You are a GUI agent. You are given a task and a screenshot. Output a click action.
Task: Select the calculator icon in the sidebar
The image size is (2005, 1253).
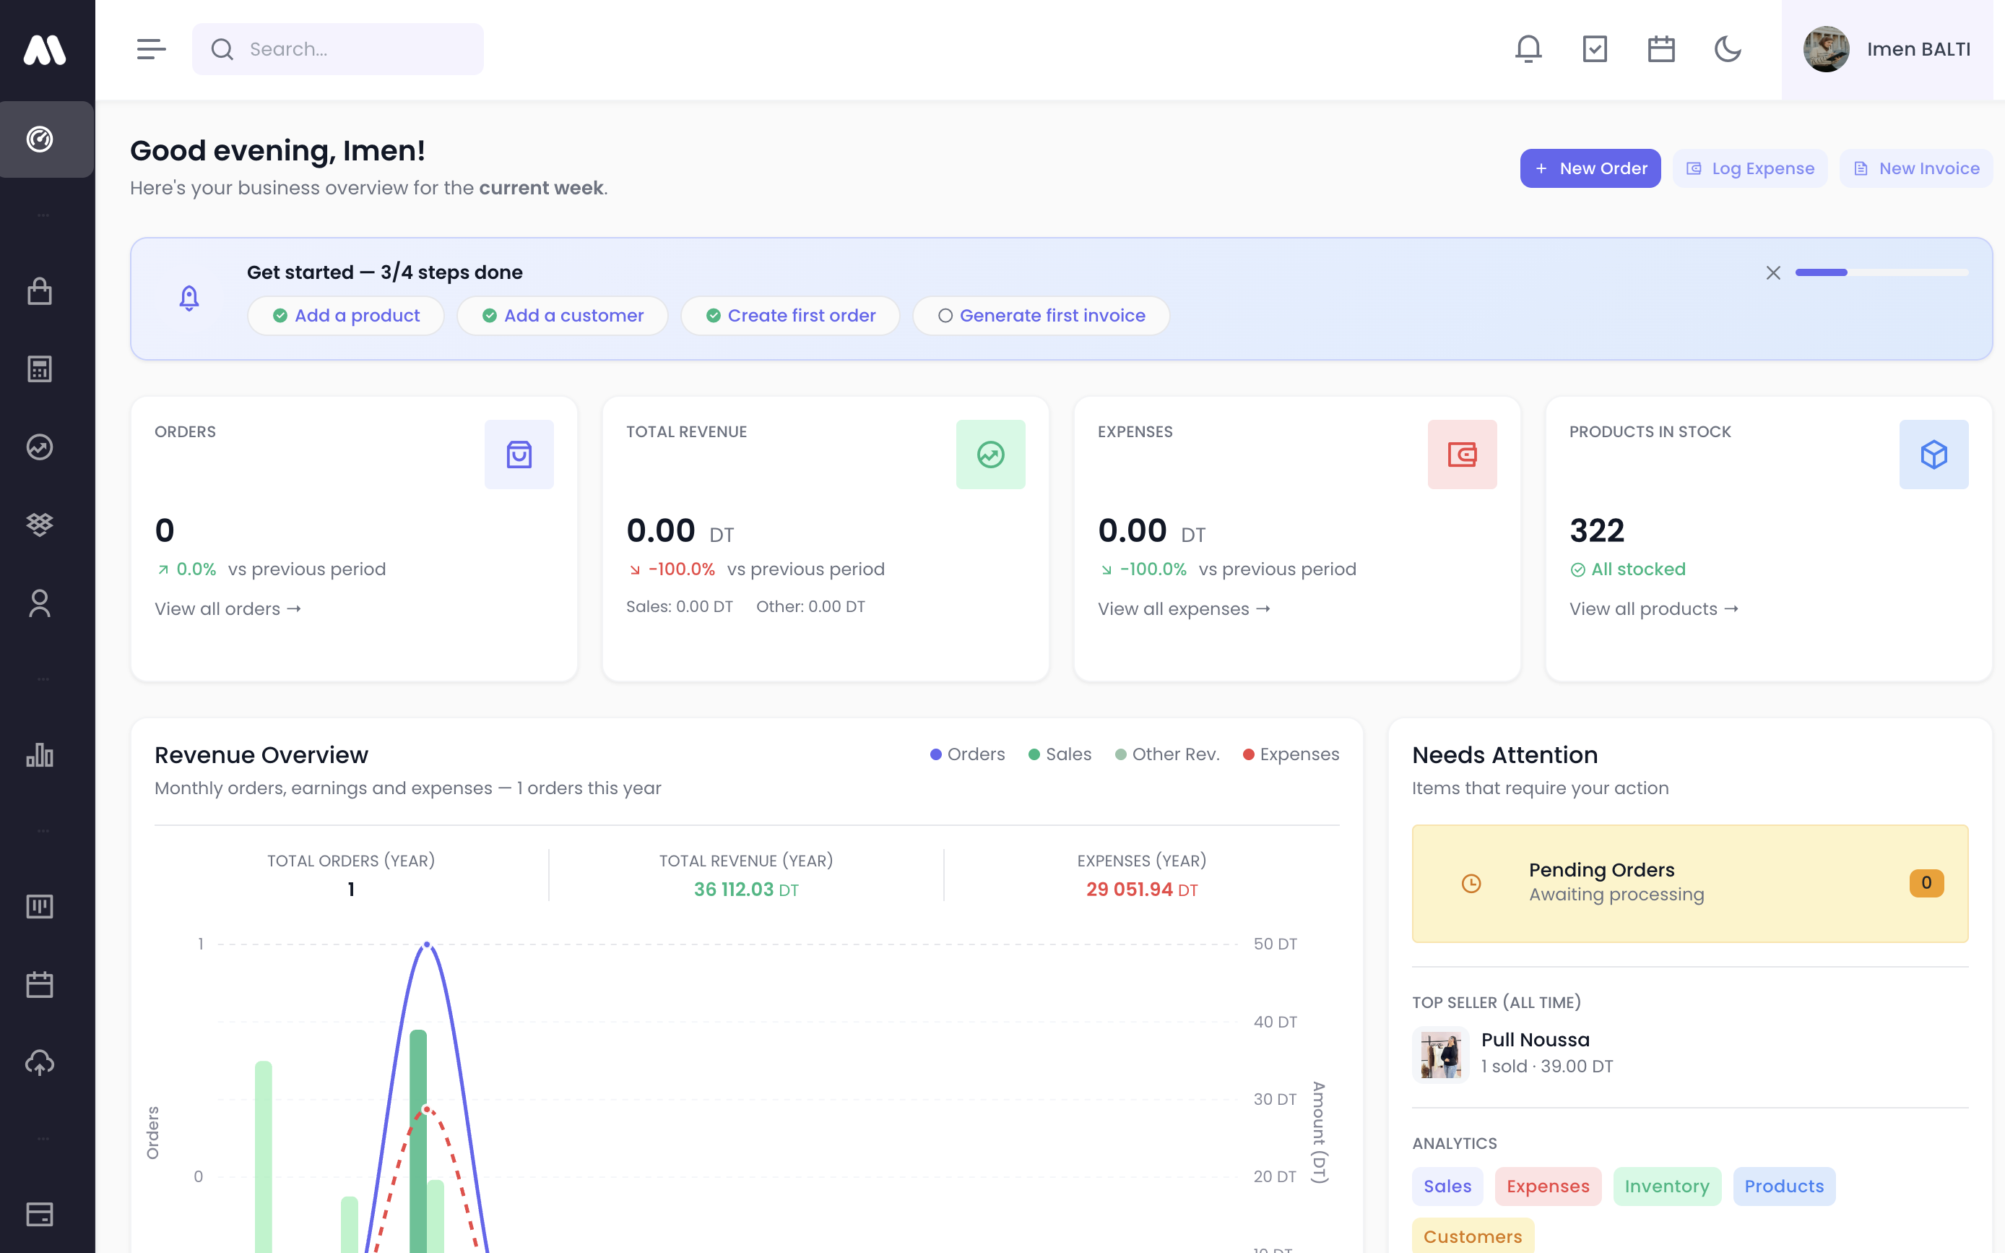[x=40, y=369]
